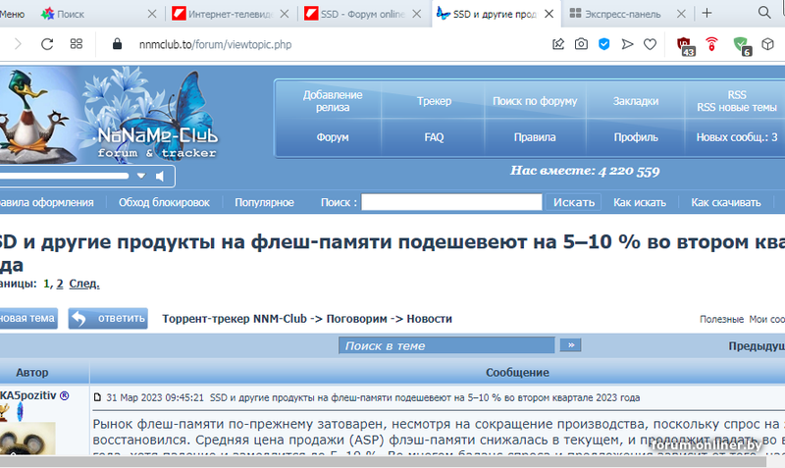Go to page 2 of topic

(60, 284)
